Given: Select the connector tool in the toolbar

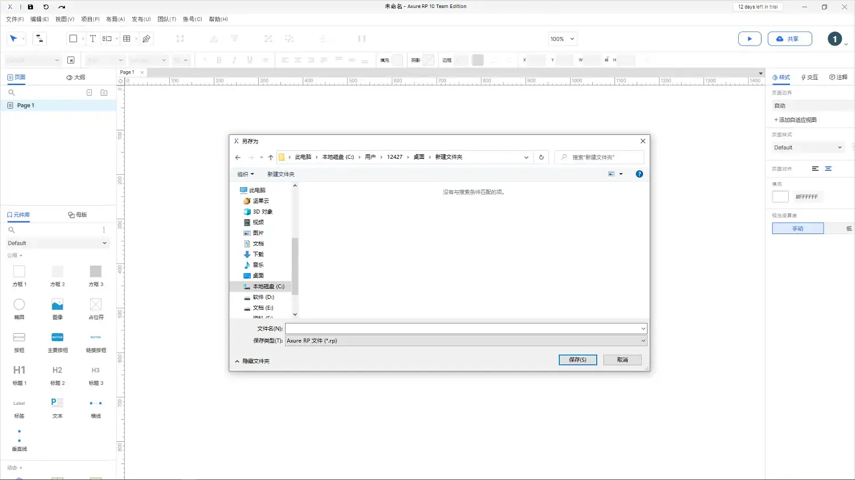Looking at the screenshot, I should click(39, 39).
